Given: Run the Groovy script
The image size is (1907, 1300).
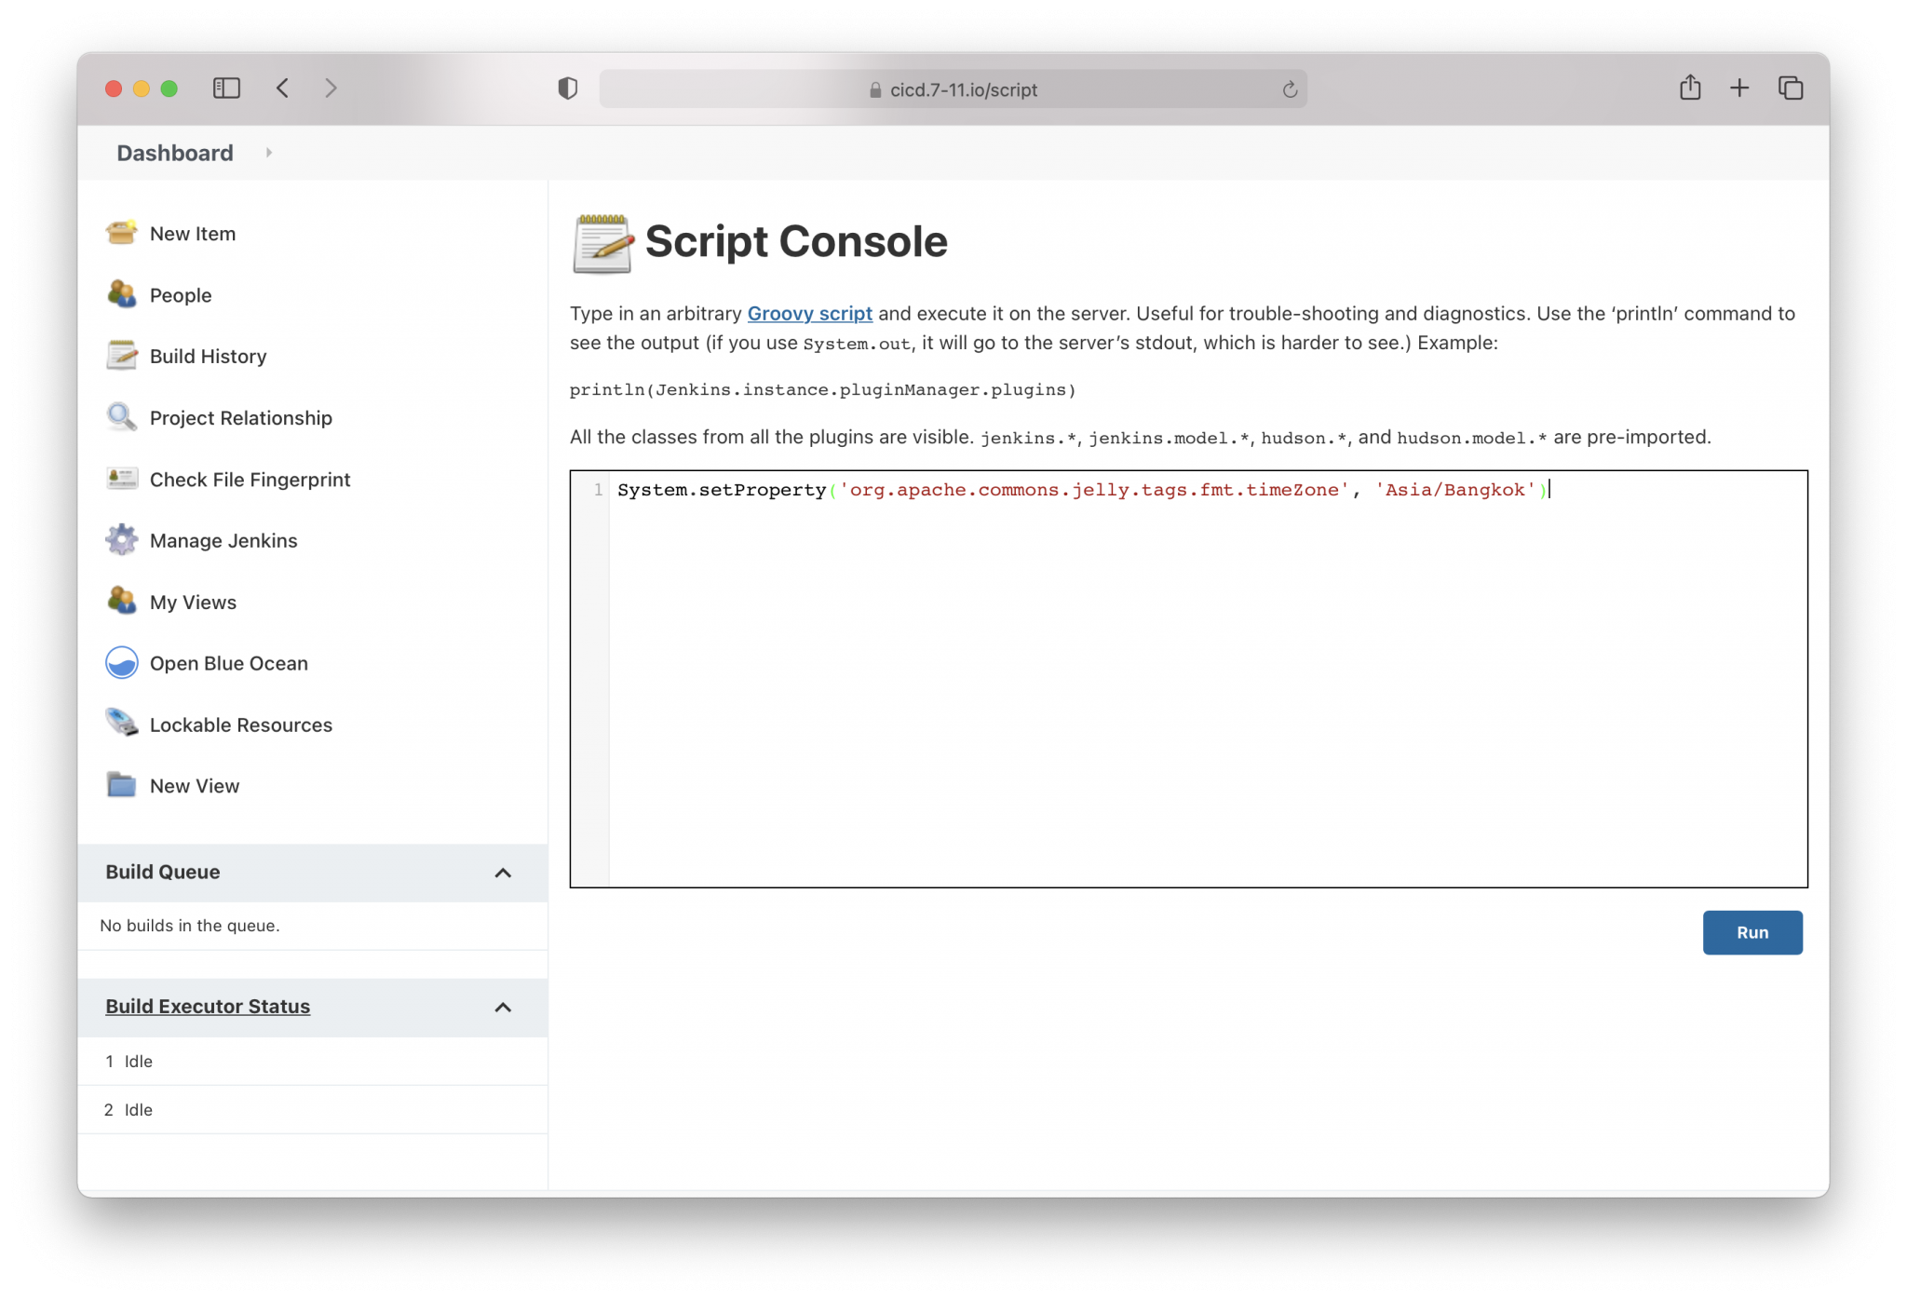Looking at the screenshot, I should click(x=1751, y=932).
